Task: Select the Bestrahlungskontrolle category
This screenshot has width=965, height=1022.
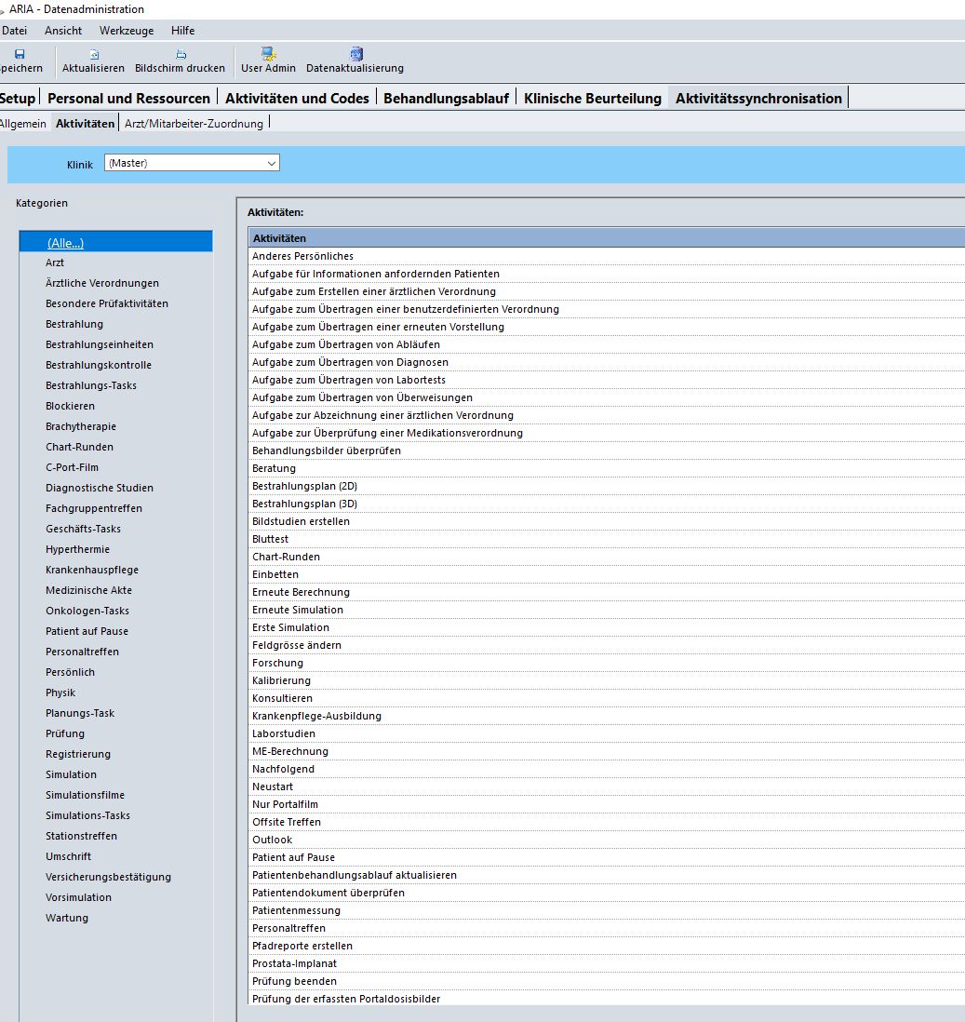Action: (99, 365)
